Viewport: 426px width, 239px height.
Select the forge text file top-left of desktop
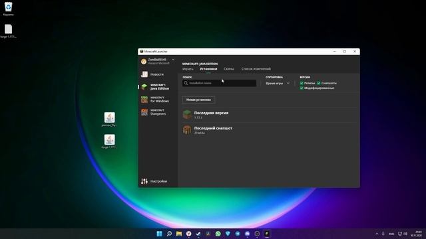tap(8, 31)
